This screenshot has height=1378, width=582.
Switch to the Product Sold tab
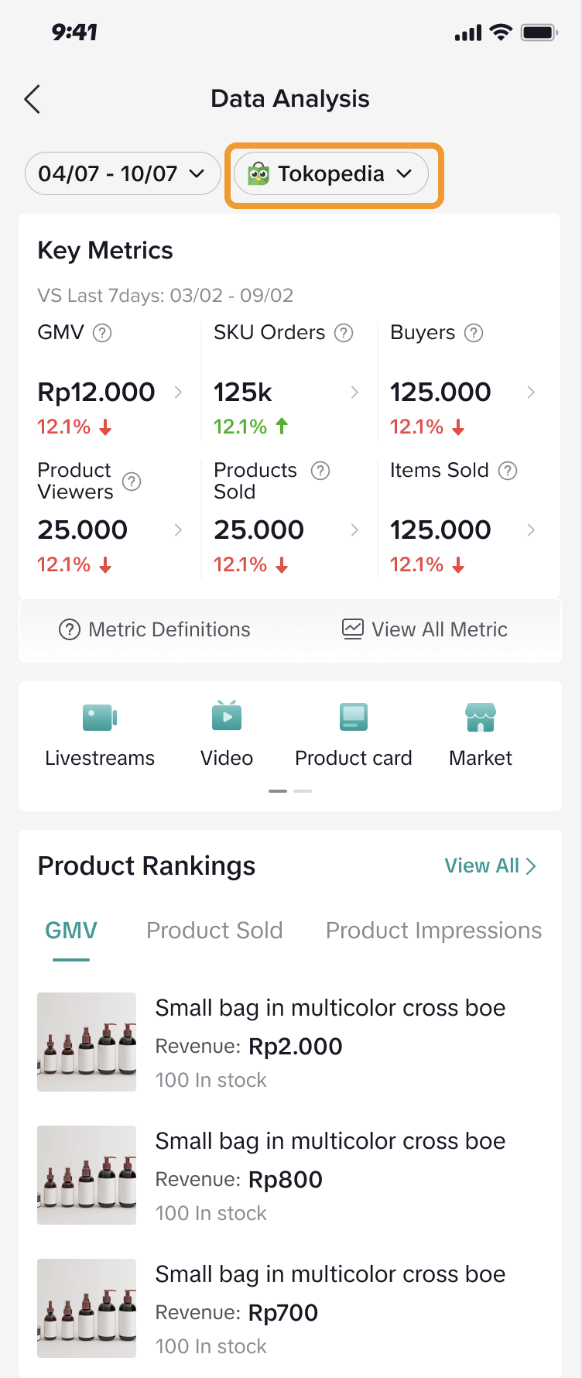click(x=214, y=931)
